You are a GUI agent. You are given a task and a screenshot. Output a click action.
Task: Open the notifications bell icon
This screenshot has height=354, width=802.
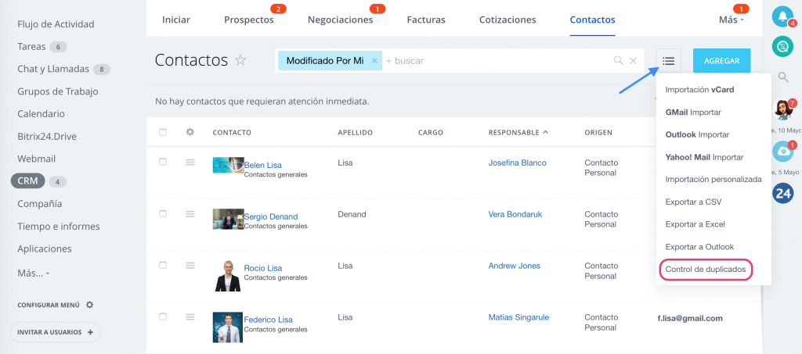pos(782,17)
